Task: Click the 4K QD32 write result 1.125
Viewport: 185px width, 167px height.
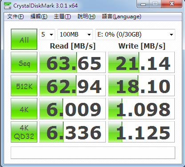Action: [x=141, y=132]
